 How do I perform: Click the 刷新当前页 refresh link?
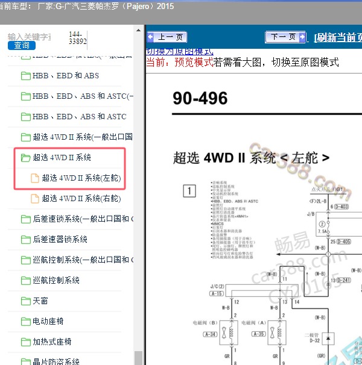(338, 37)
